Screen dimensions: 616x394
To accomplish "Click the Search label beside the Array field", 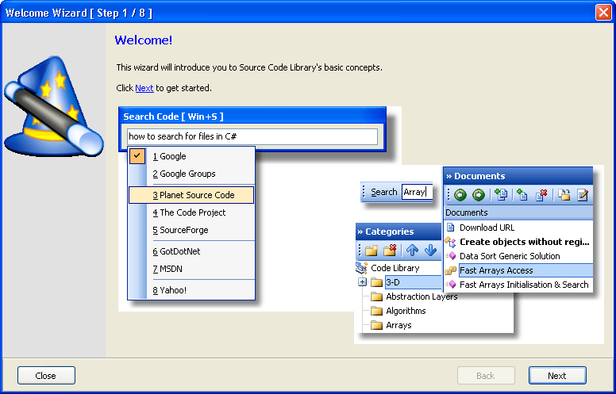I will click(x=384, y=192).
